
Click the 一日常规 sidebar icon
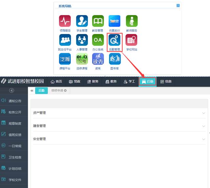(x=3, y=145)
